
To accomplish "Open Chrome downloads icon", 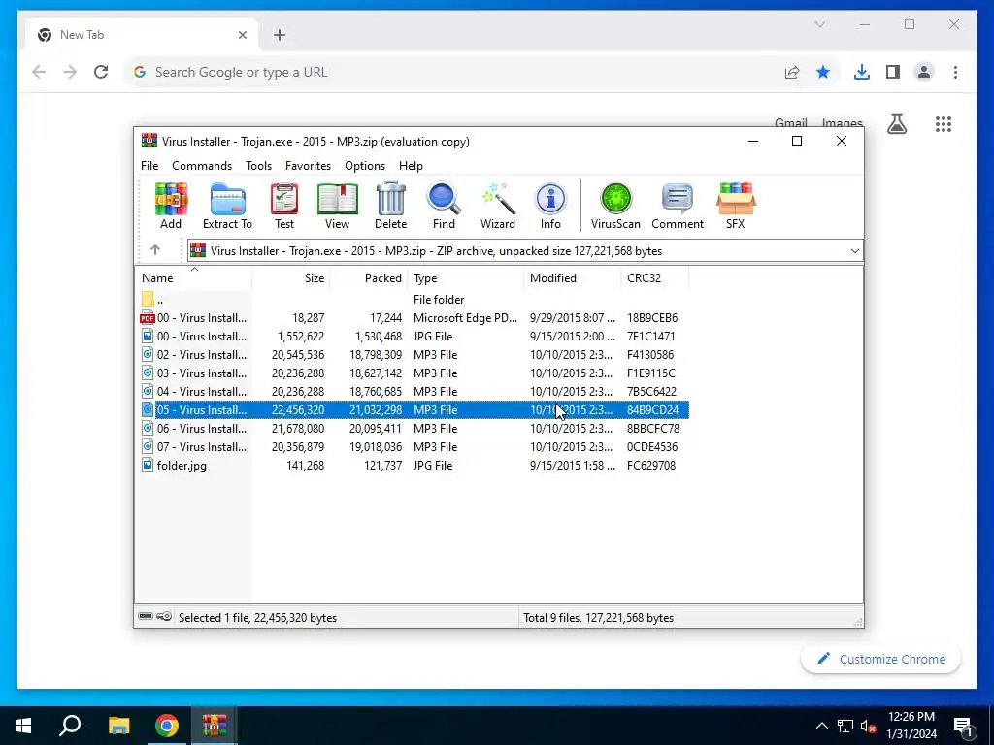I will point(862,72).
